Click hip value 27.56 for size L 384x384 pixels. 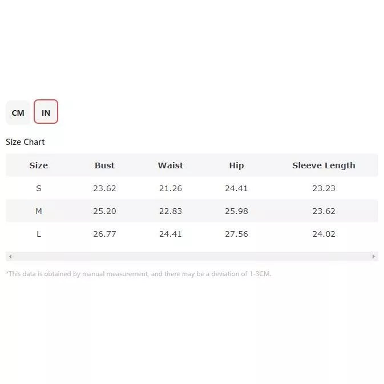pyautogui.click(x=236, y=234)
